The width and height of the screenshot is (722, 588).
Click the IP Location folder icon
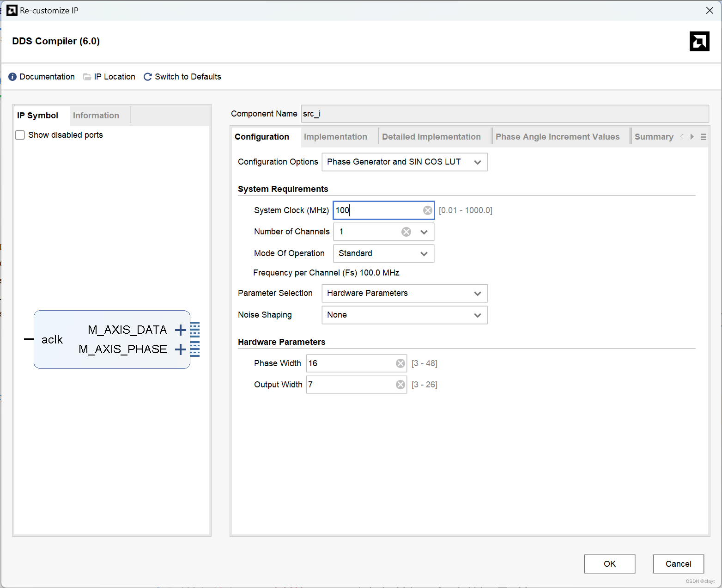87,77
